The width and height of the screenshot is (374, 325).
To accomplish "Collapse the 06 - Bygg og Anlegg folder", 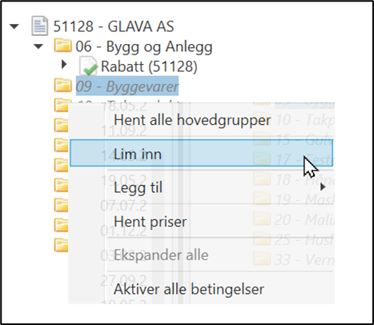I will tap(38, 46).
